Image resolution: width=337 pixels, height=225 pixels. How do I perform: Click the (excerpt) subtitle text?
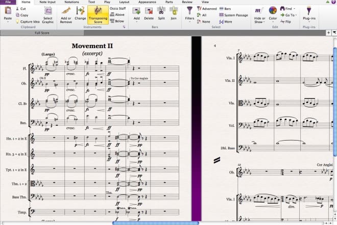(x=92, y=53)
